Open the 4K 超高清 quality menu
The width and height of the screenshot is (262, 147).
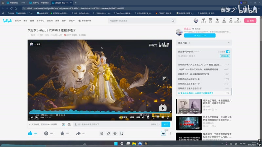click(x=123, y=117)
